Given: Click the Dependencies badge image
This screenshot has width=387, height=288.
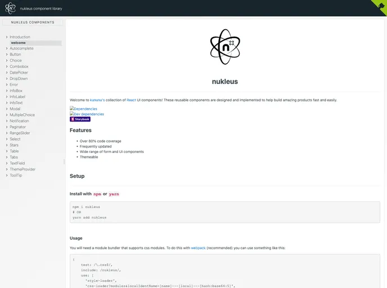Looking at the screenshot, I should click(x=83, y=109).
